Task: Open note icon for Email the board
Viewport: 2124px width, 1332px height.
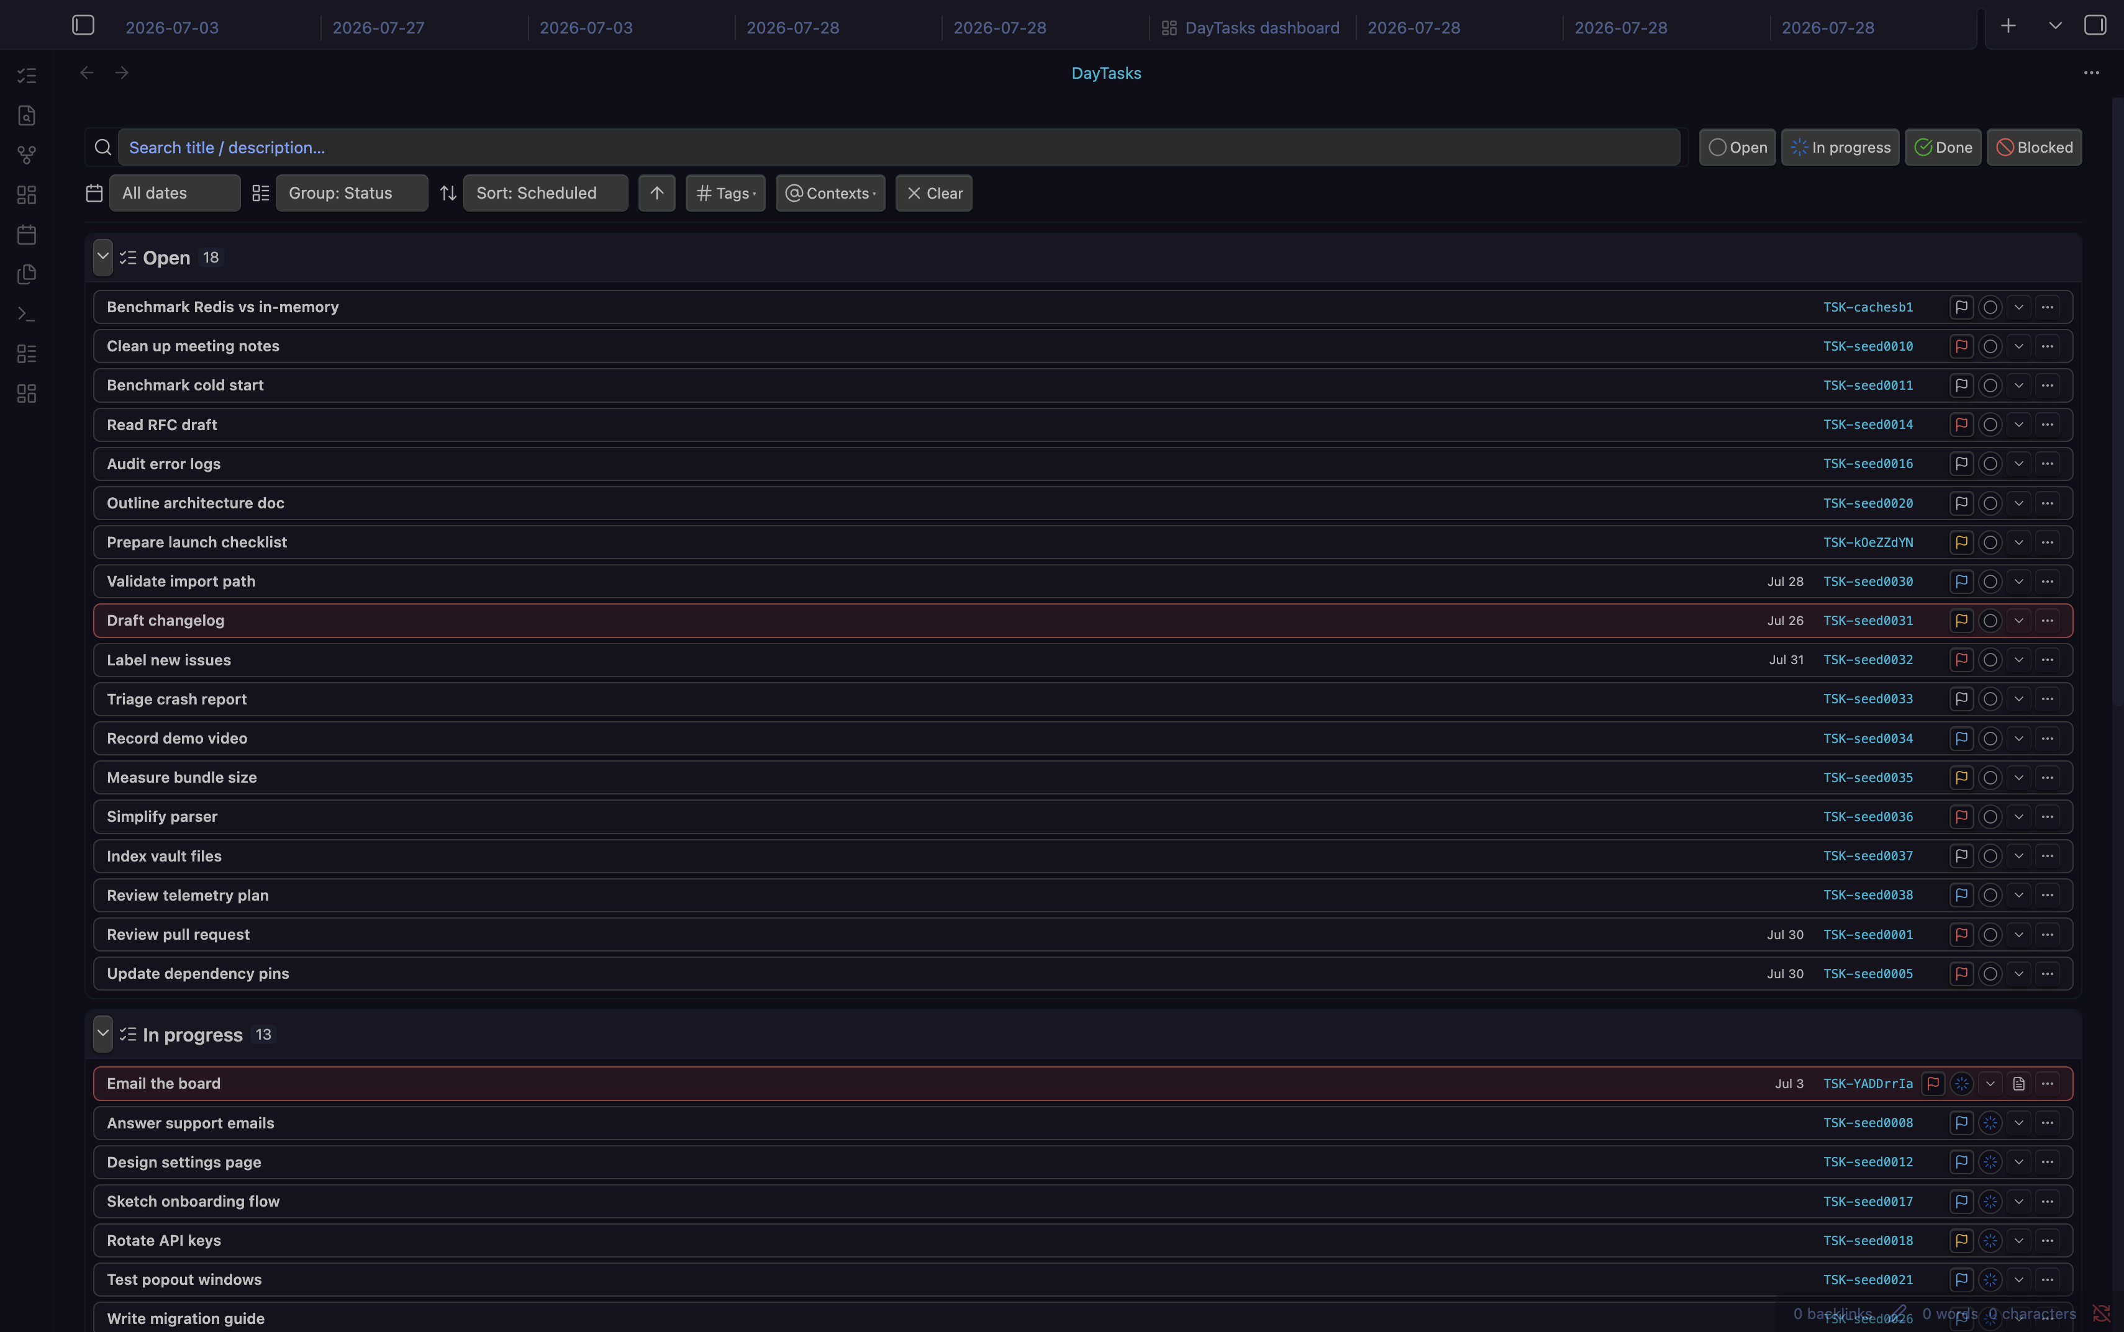Action: click(2018, 1084)
